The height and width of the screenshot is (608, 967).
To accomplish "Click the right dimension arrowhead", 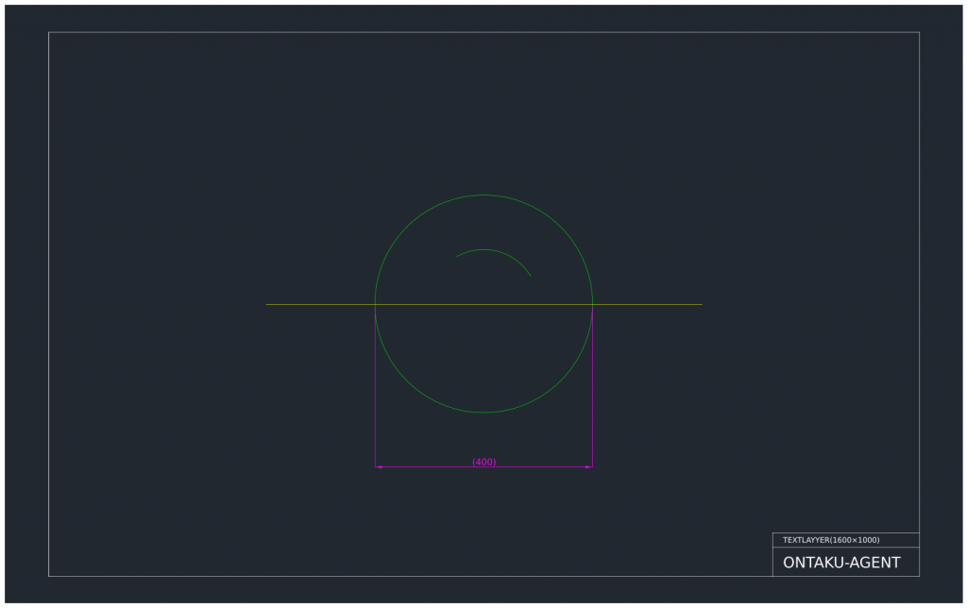I will click(589, 465).
